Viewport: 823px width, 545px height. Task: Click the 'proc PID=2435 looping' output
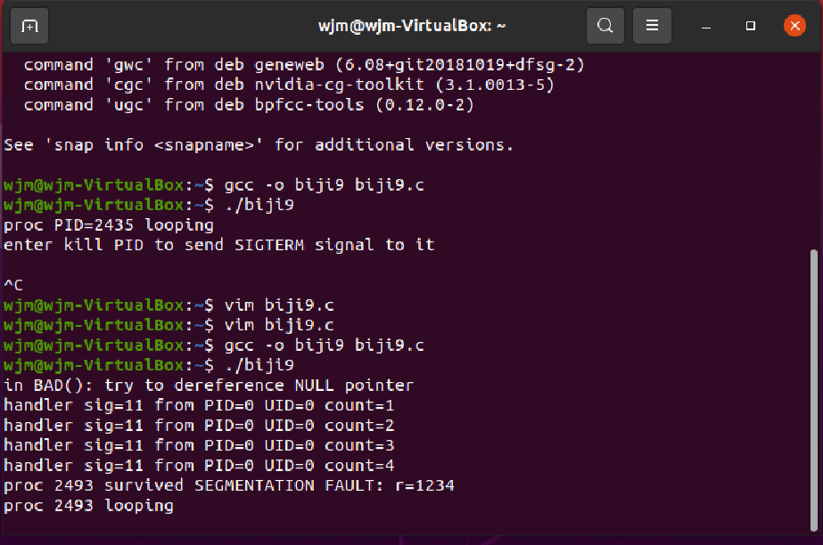109,225
